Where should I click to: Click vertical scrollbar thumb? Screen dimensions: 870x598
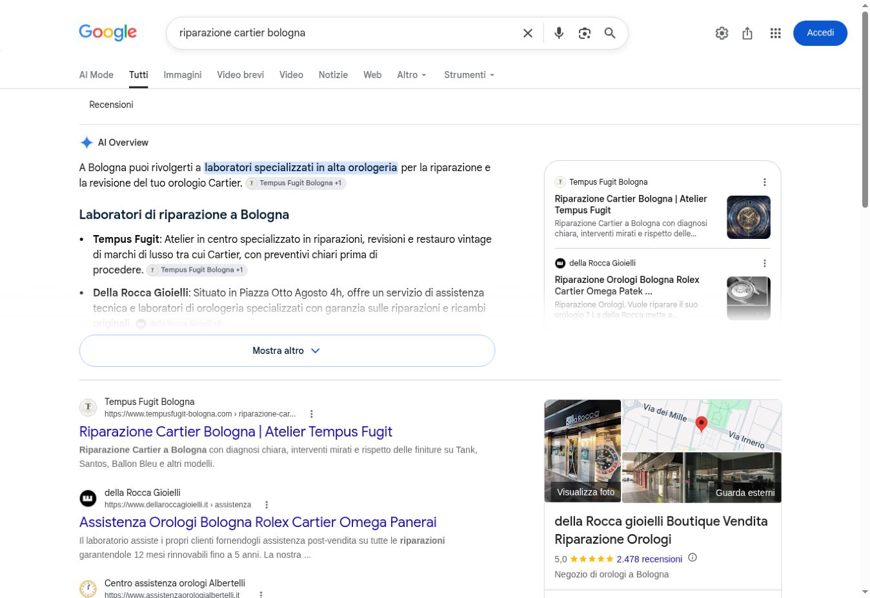865,108
